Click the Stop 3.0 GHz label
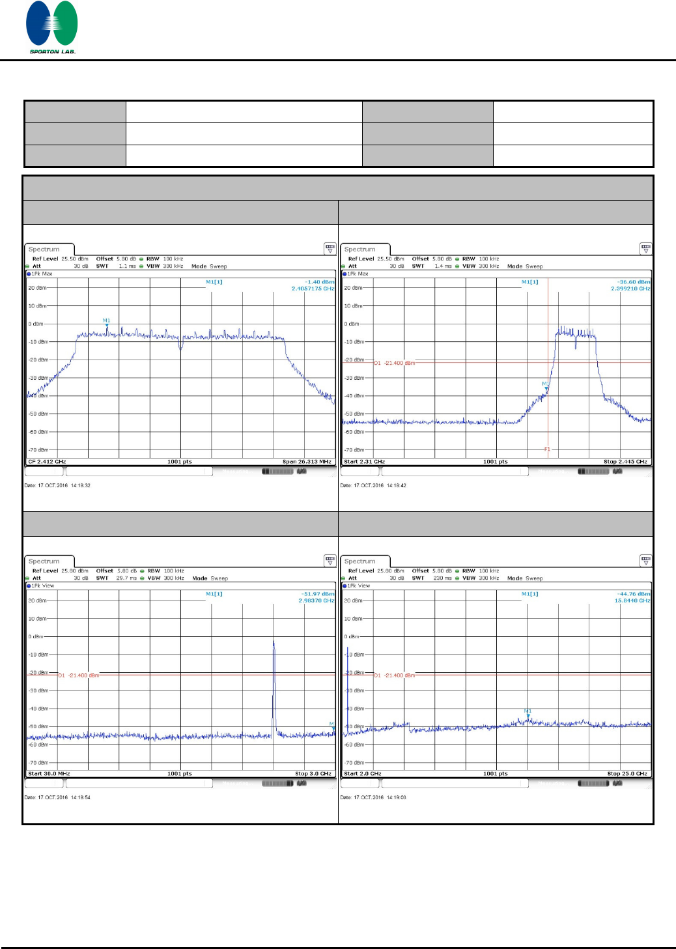 pyautogui.click(x=313, y=774)
